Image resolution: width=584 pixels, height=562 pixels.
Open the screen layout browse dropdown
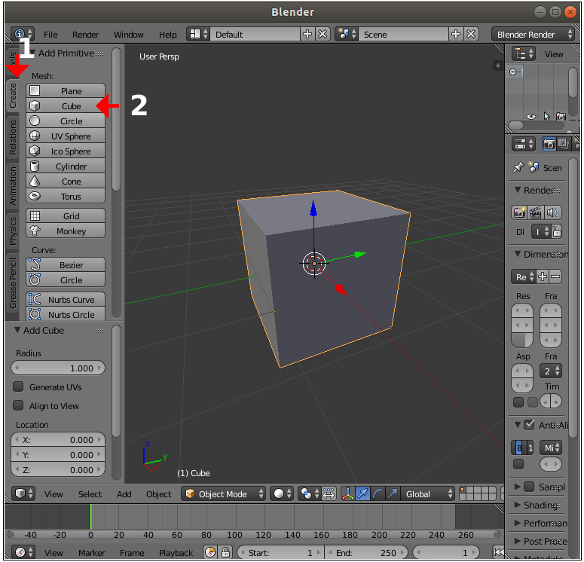click(x=198, y=34)
